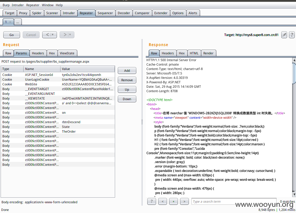Open the Window menu
296x213 pixels.
tap(48, 5)
